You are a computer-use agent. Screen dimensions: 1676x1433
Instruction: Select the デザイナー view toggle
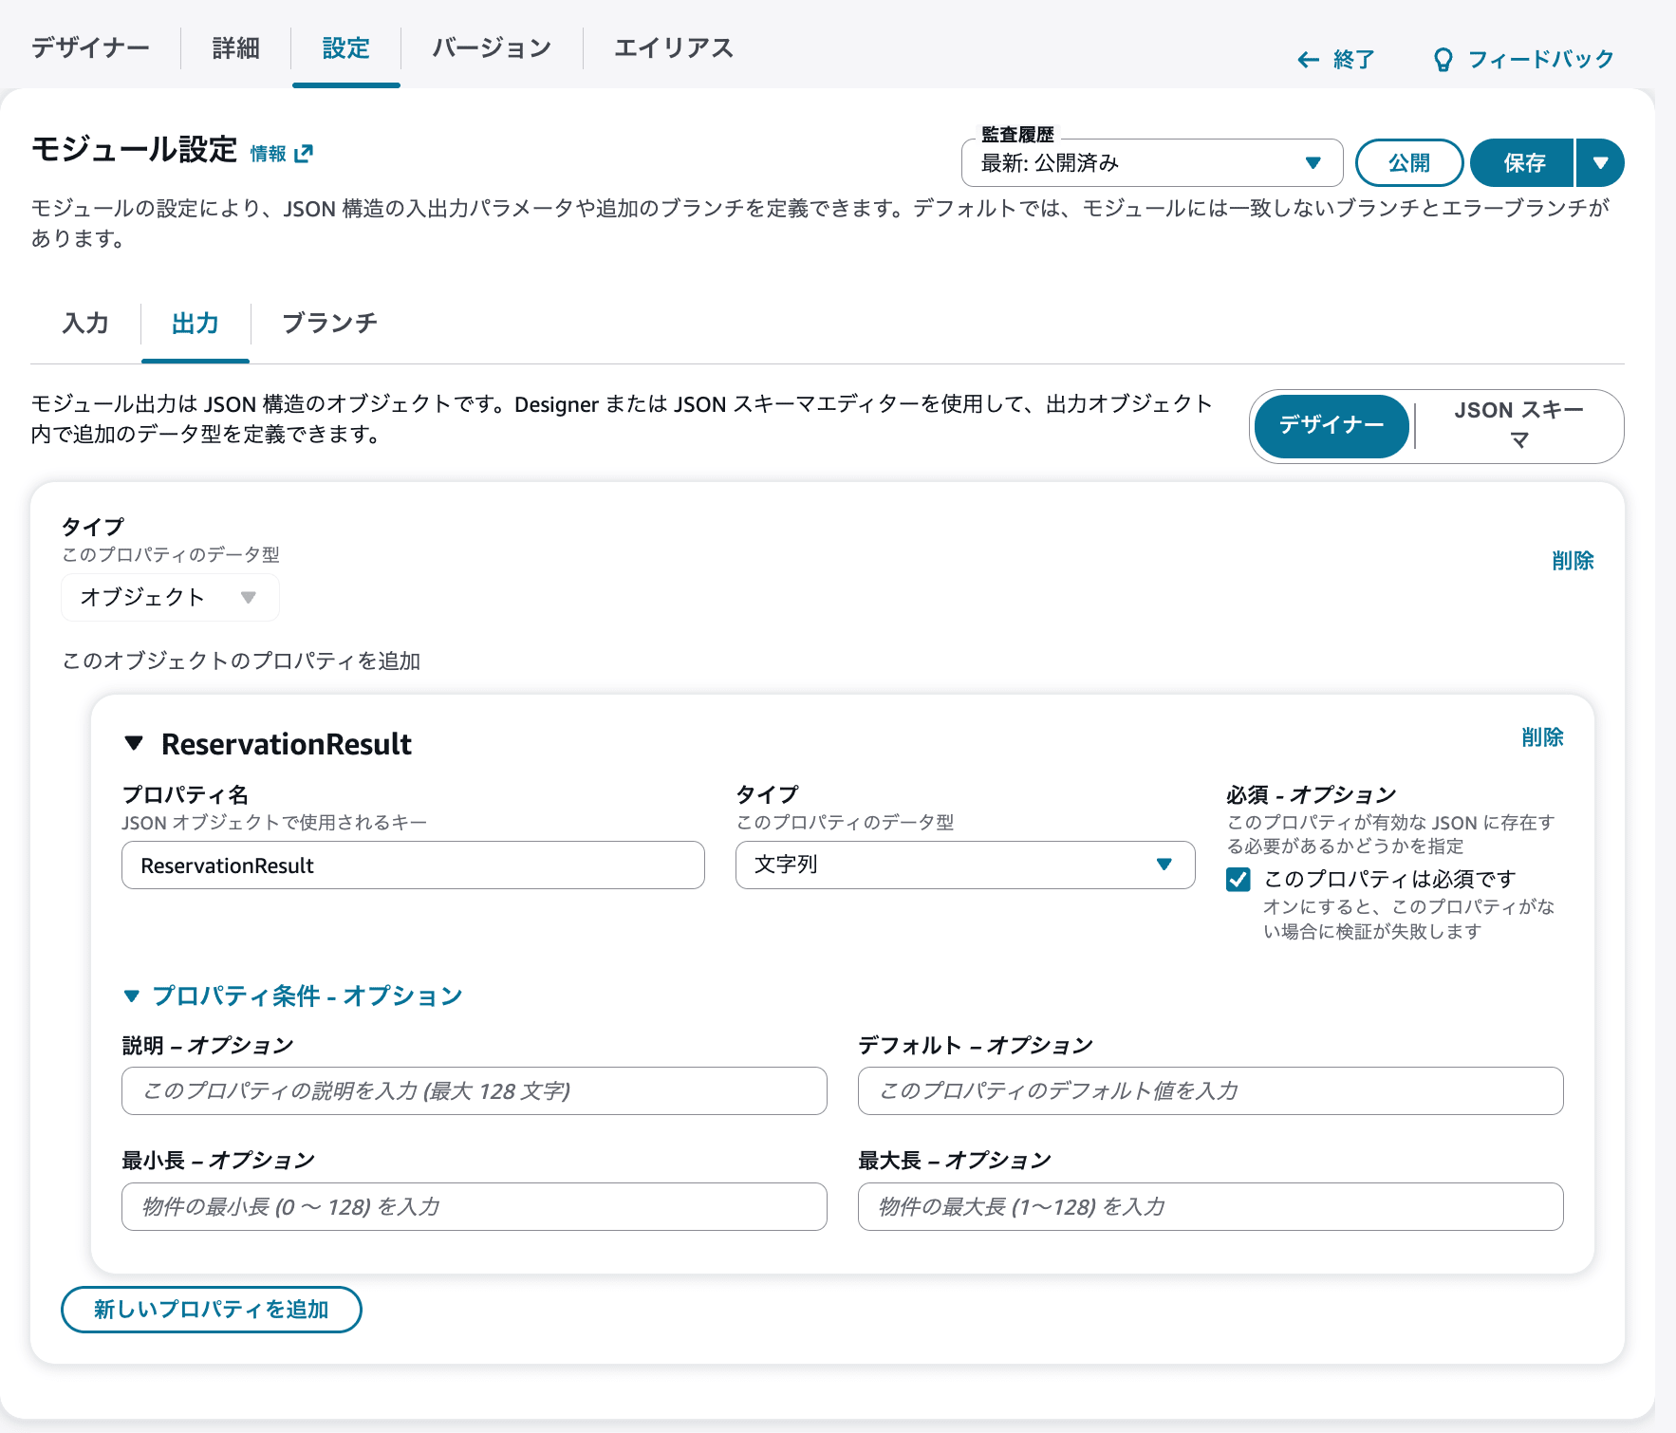coord(1331,426)
